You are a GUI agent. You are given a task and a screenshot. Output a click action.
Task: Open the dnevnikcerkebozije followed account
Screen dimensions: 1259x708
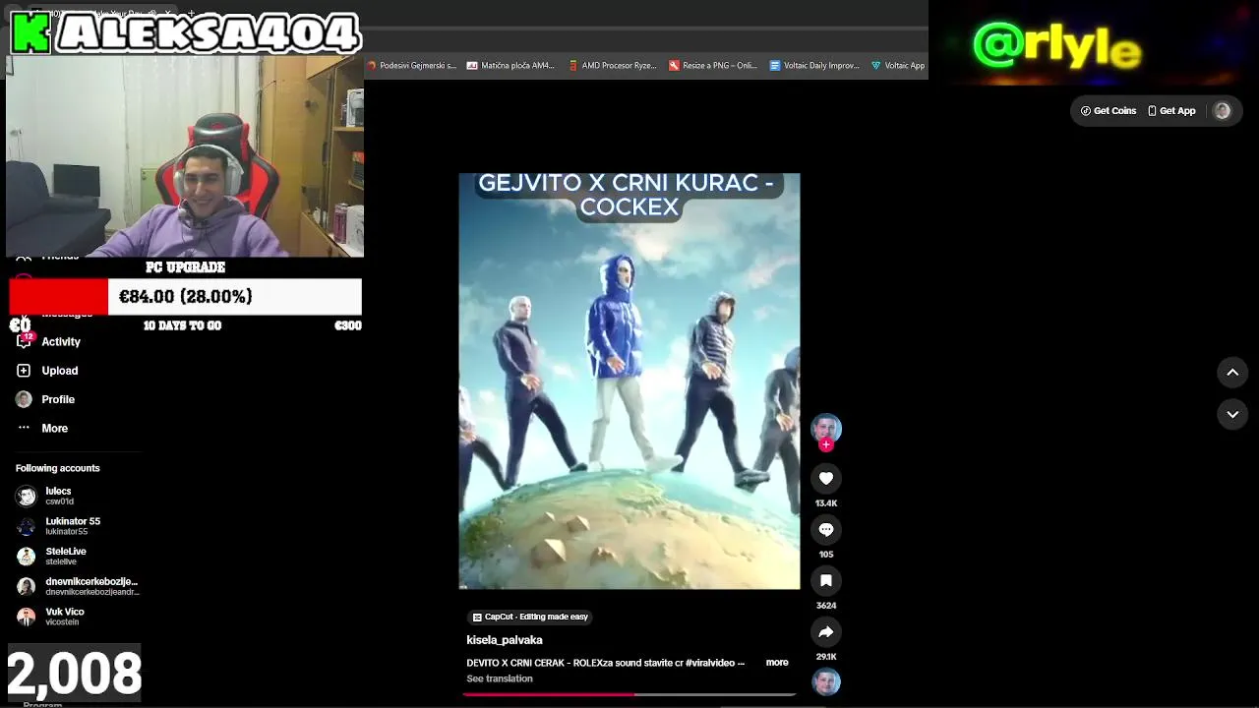pyautogui.click(x=77, y=586)
